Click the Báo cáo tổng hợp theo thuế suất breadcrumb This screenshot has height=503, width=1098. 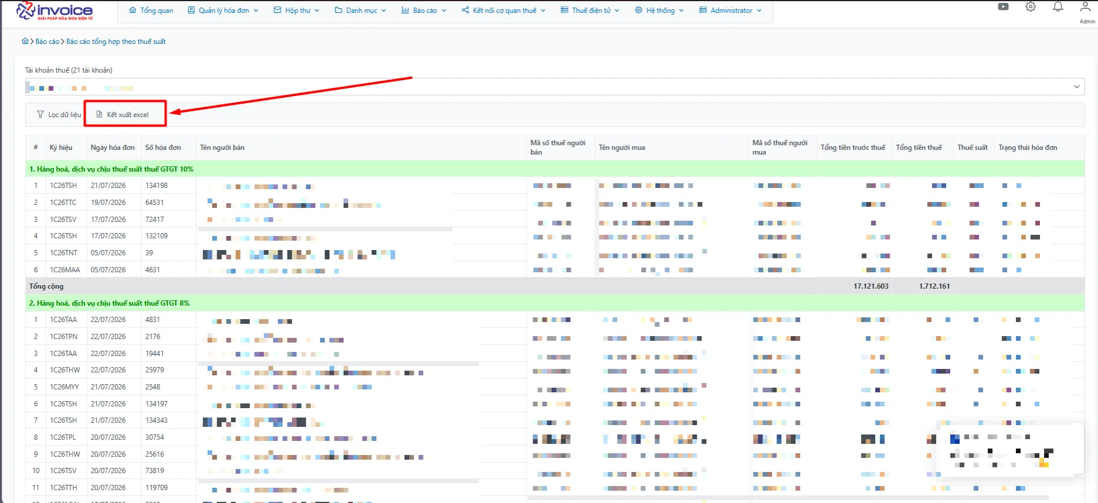click(x=116, y=42)
